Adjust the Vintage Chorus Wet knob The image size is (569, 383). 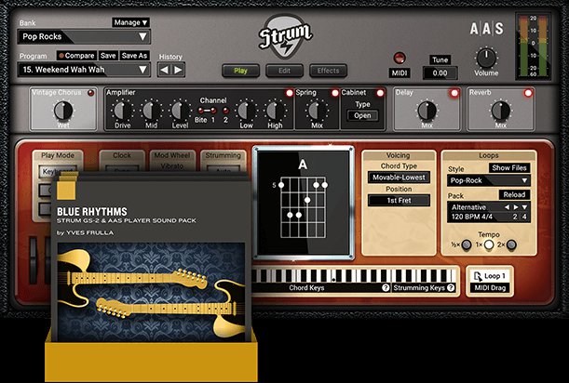click(63, 111)
